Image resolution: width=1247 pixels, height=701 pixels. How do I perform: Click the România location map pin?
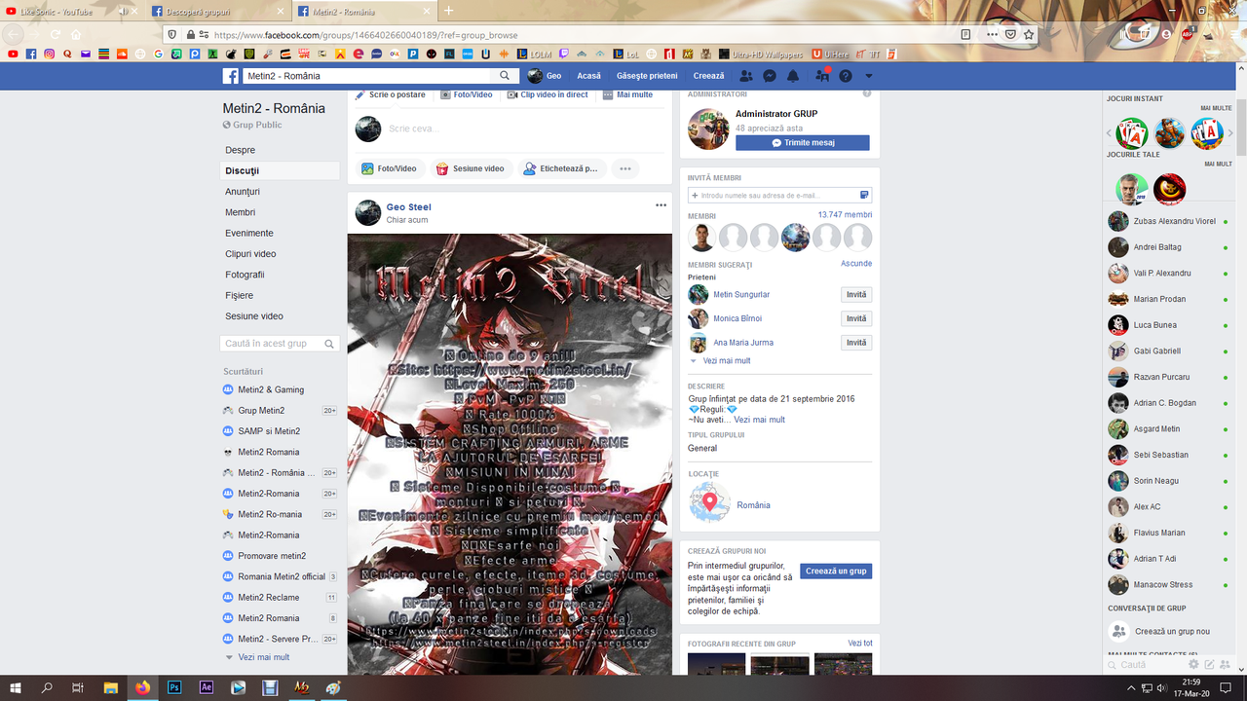click(710, 502)
